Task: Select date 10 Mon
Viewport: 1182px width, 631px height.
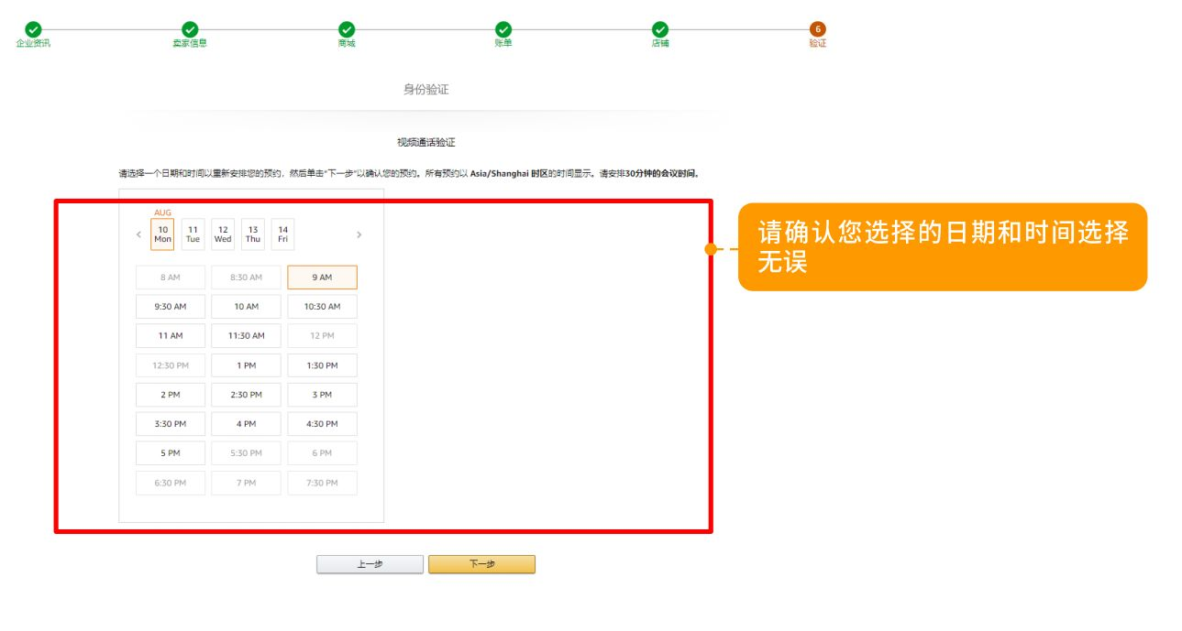Action: [x=162, y=234]
